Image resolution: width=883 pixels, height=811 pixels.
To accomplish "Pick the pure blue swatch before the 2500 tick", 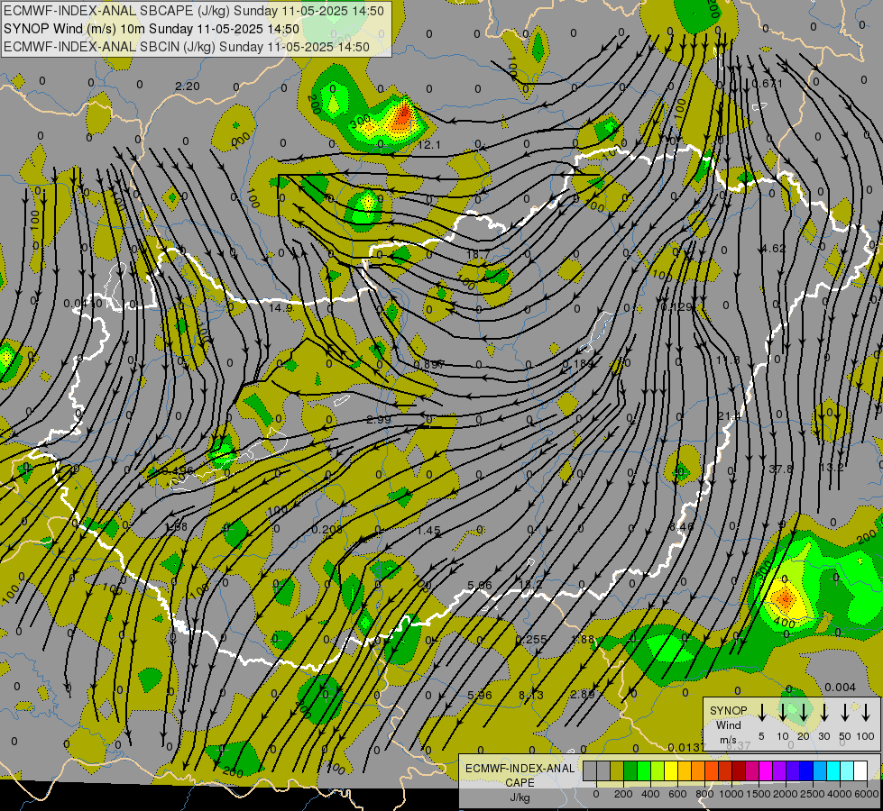I will click(806, 770).
